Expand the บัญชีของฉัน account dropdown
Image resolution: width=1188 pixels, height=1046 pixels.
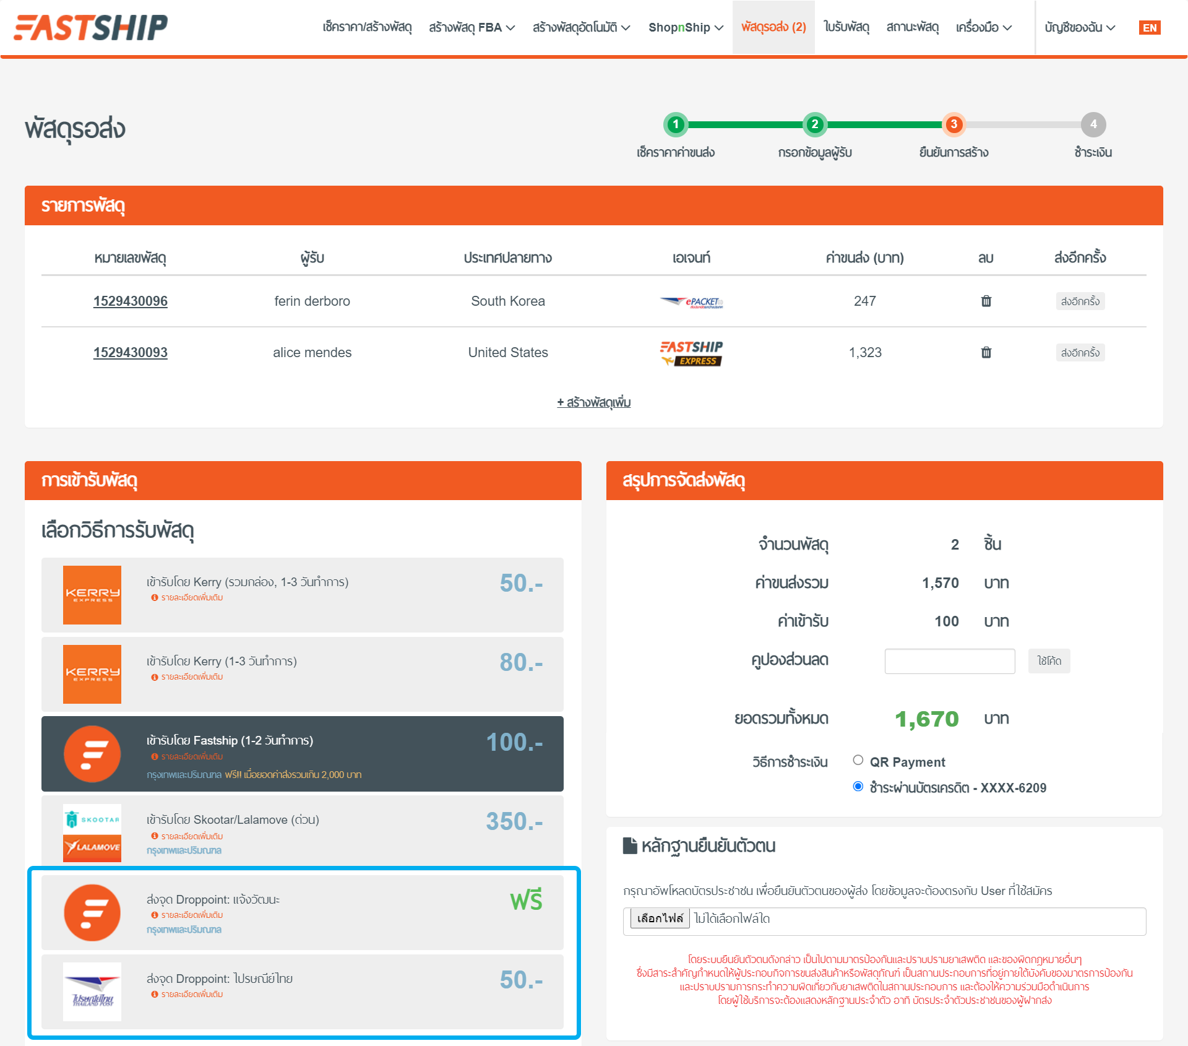[x=1078, y=27]
